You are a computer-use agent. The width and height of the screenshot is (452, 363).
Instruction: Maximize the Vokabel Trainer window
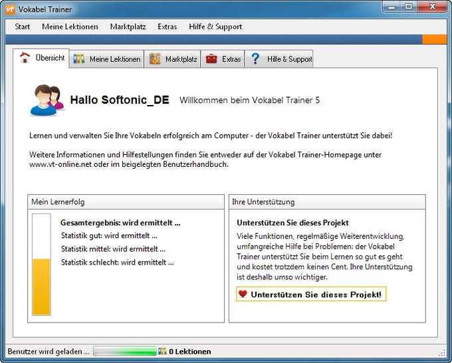click(409, 7)
